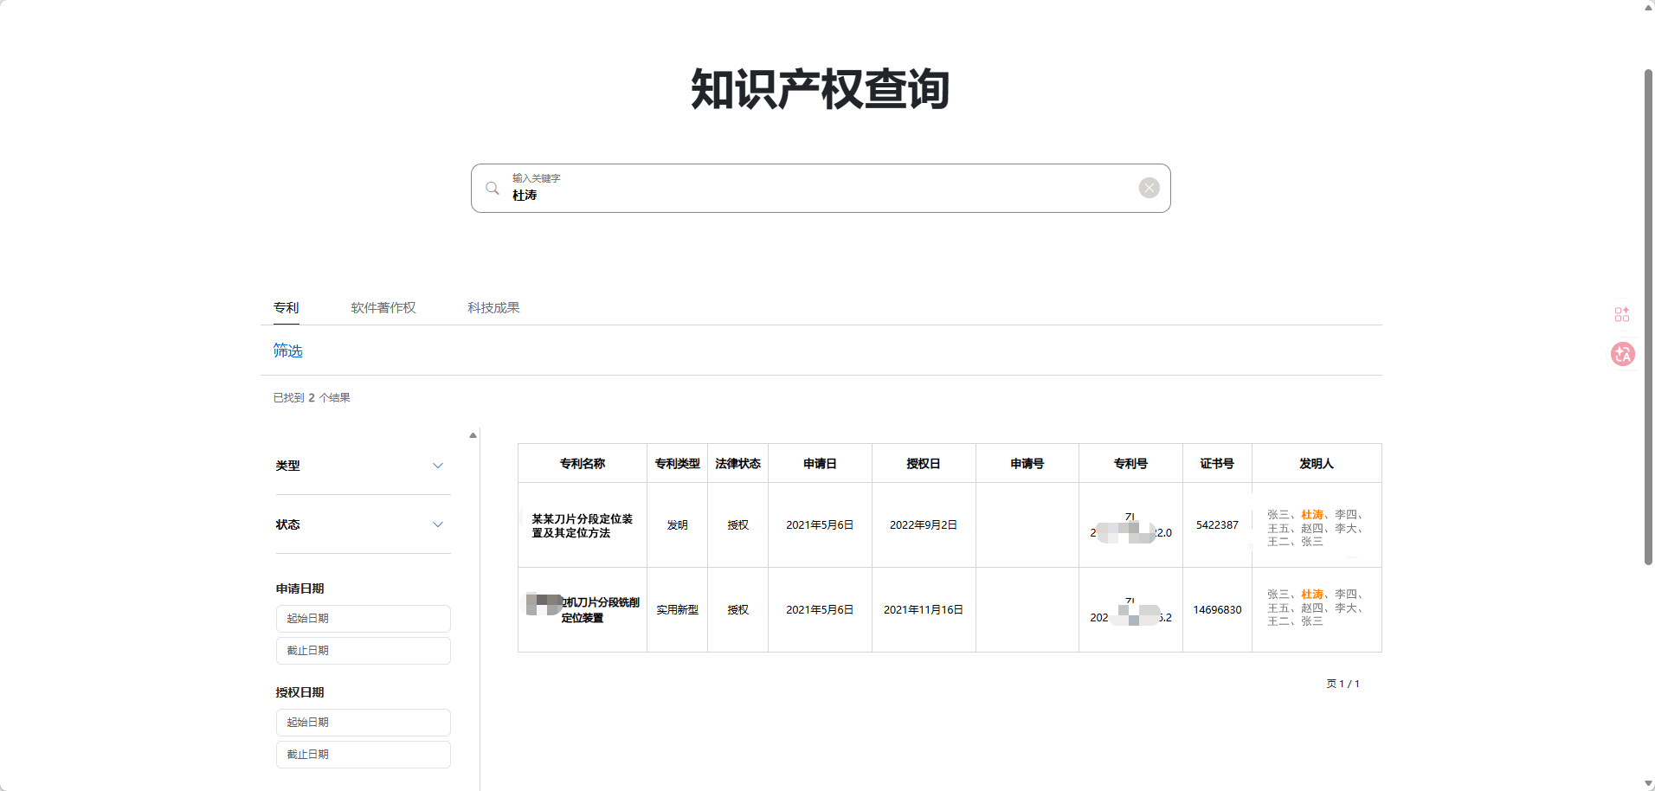
Task: Click the filter panel scroll-up arrow
Action: 473,435
